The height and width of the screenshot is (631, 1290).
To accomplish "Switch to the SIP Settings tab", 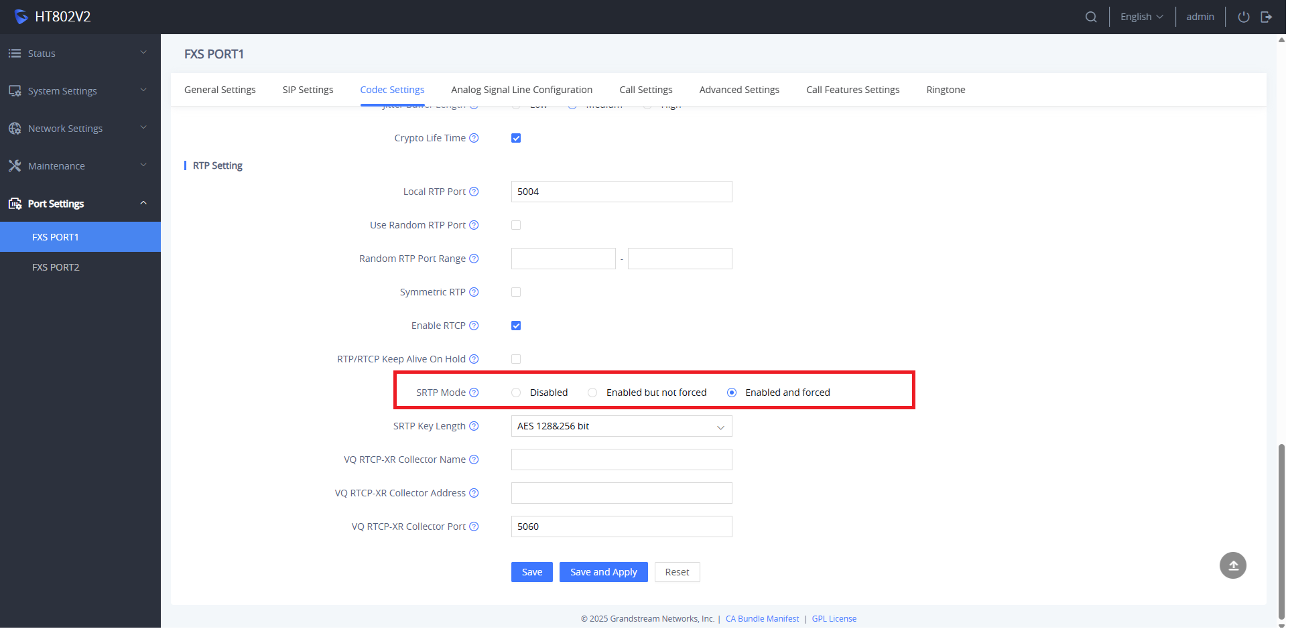I will coord(308,90).
